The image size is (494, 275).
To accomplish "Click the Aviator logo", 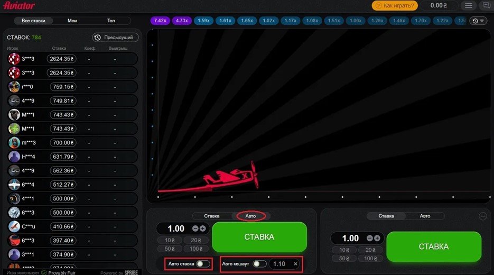I will click(19, 6).
